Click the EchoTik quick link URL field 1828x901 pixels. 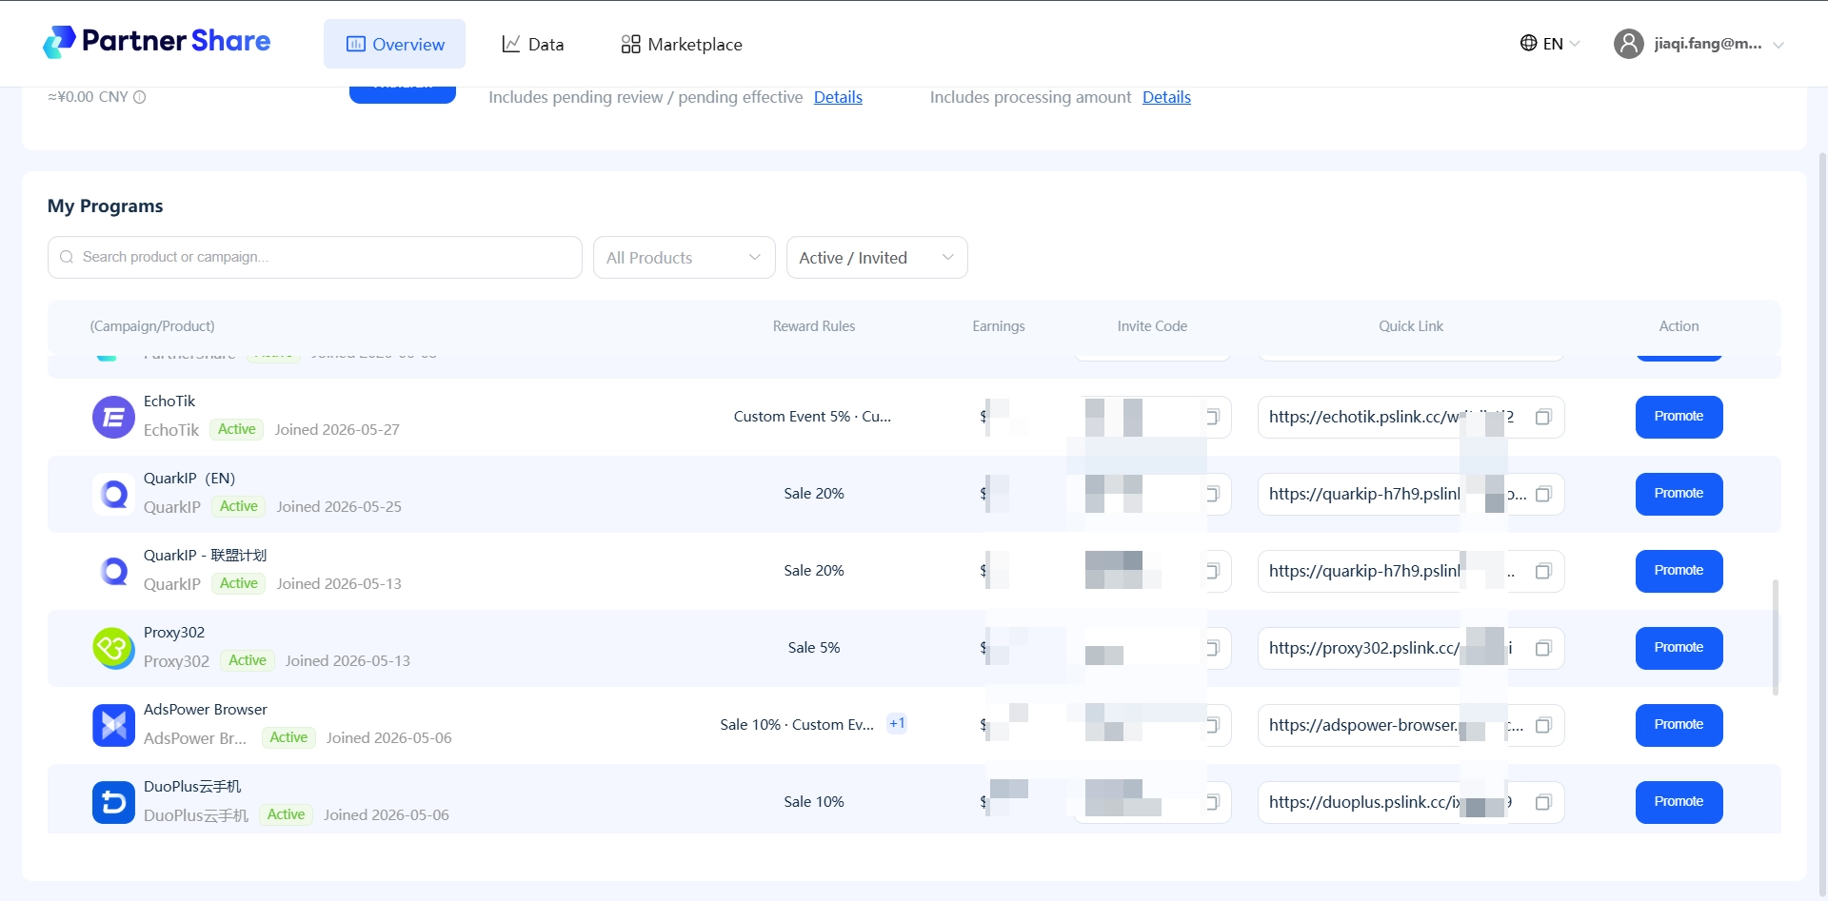1411,417
